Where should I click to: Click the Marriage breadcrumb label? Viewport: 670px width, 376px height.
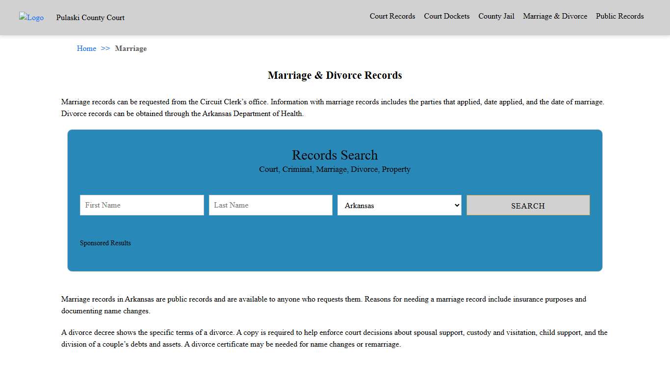coord(130,48)
